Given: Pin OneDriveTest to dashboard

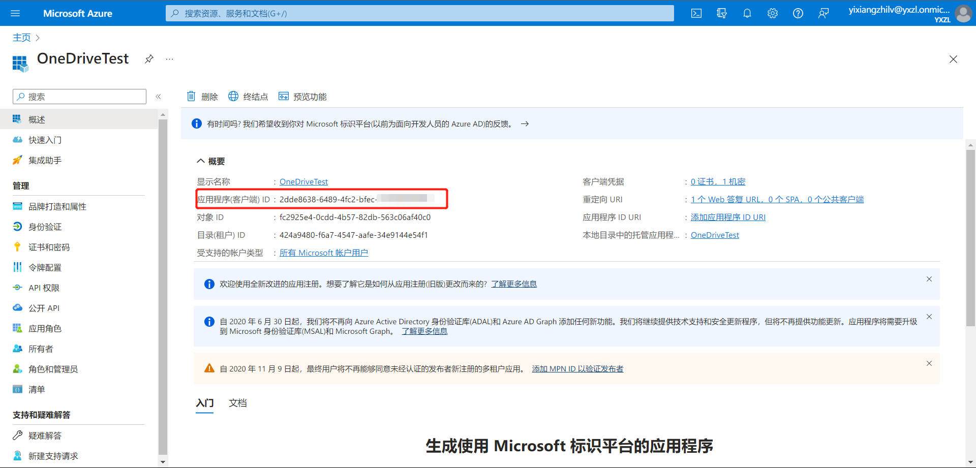Looking at the screenshot, I should click(x=149, y=59).
